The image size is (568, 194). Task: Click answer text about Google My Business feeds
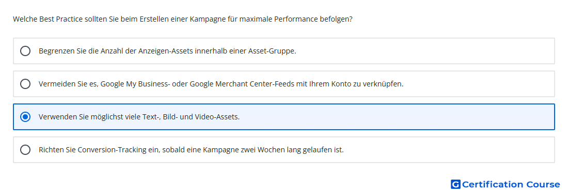click(x=221, y=84)
